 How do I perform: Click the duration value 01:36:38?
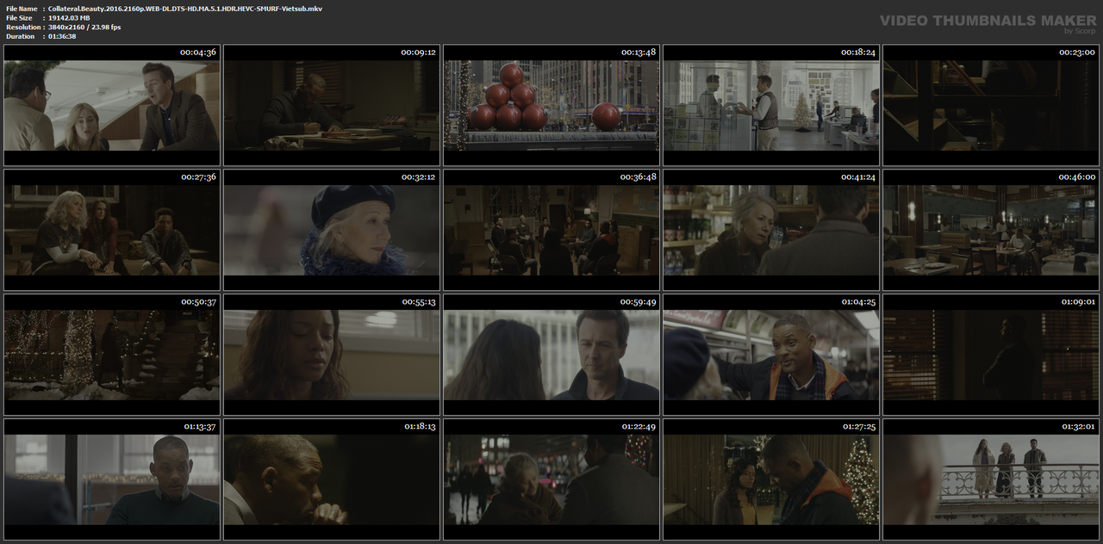(62, 36)
